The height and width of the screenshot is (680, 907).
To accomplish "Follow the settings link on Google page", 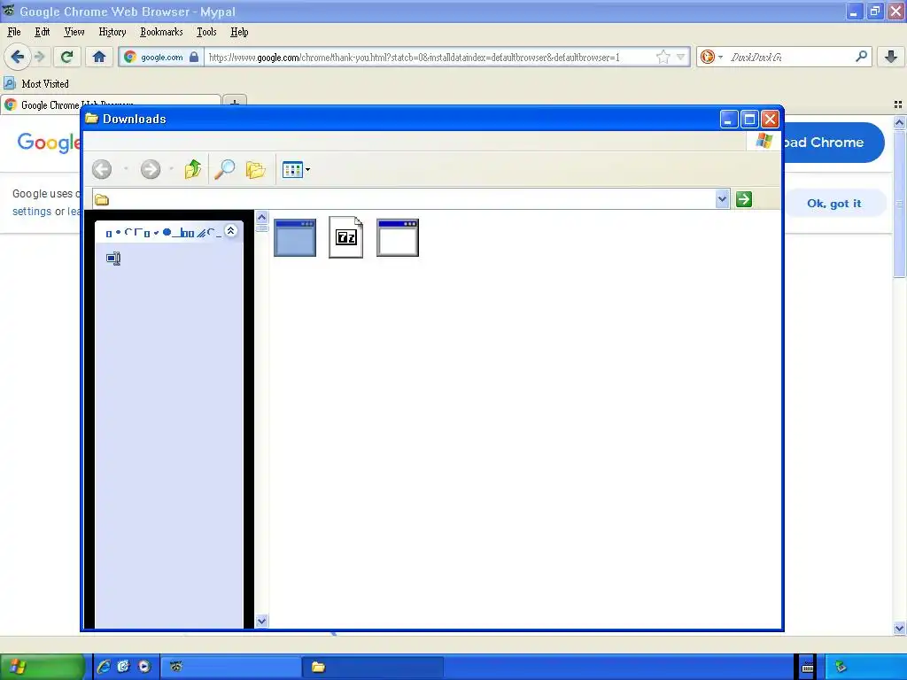I will [32, 212].
